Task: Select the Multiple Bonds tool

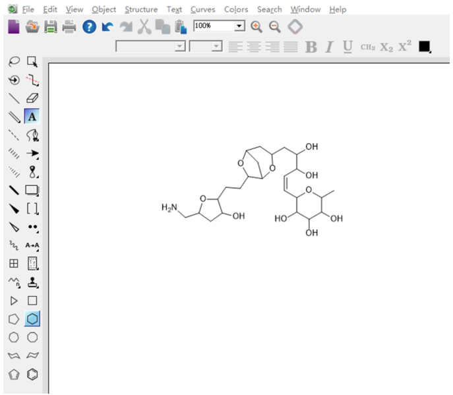Action: point(14,117)
